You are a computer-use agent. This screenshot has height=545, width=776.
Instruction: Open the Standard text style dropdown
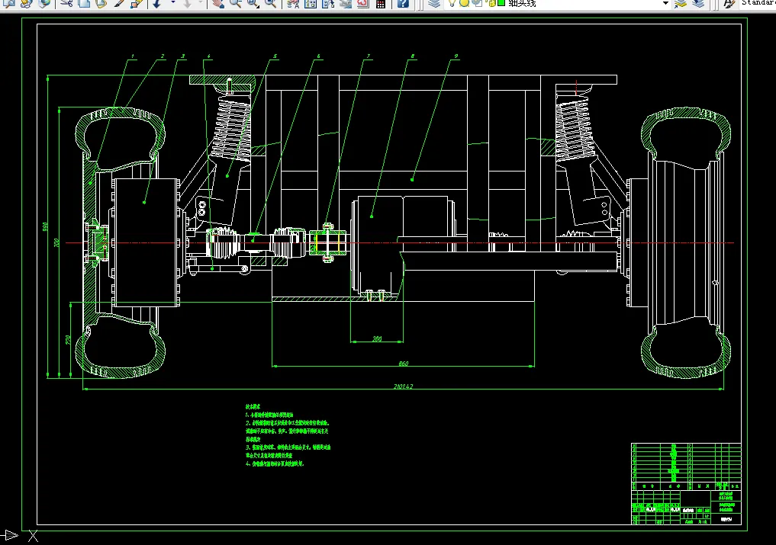click(757, 3)
